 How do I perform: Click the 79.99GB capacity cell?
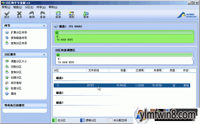(121, 85)
